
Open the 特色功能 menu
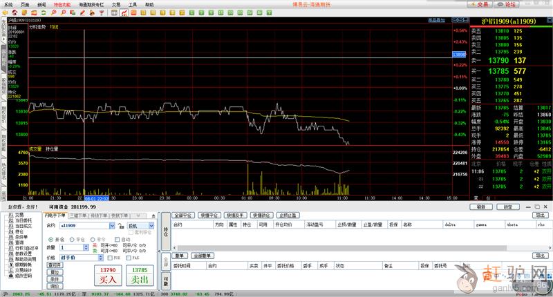pyautogui.click(x=62, y=4)
